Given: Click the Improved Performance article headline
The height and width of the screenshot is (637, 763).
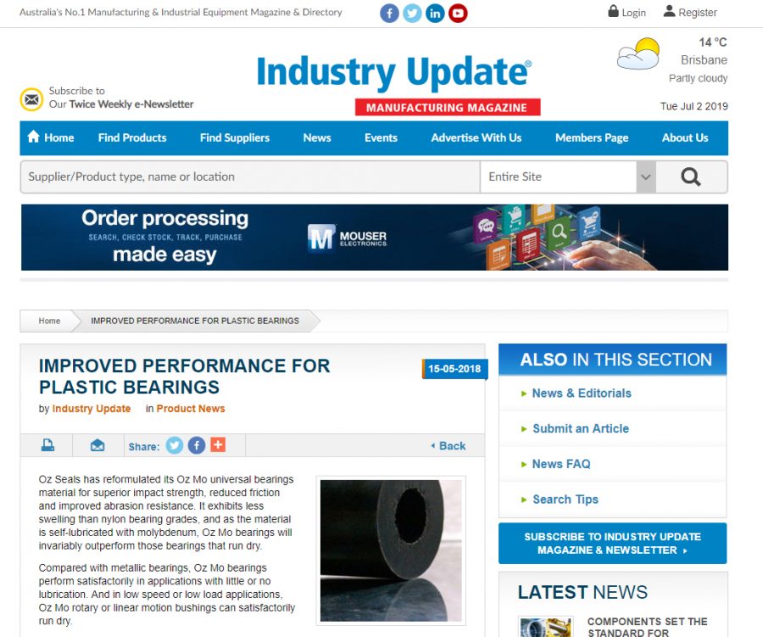Looking at the screenshot, I should click(x=185, y=377).
